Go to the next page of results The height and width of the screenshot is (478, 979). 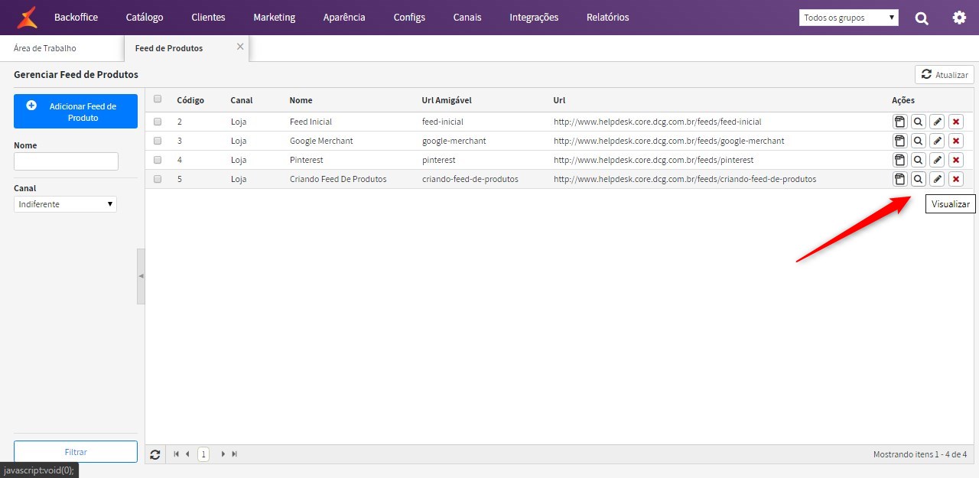click(223, 454)
